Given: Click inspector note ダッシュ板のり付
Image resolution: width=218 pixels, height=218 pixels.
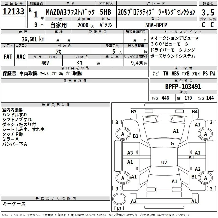Looking at the screenshot, I should [x=19, y=125].
